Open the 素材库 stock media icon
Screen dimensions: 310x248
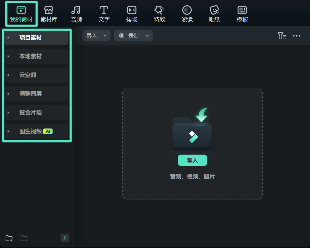click(49, 14)
